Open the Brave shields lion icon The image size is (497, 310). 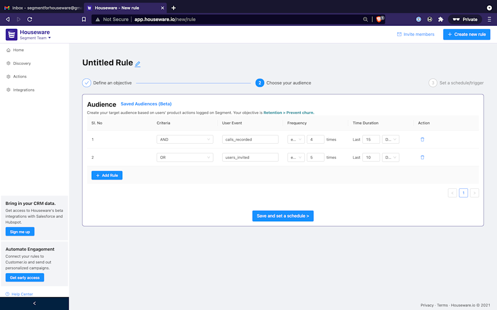click(379, 19)
